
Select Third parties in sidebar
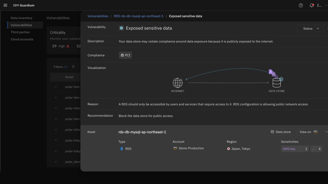point(20,32)
